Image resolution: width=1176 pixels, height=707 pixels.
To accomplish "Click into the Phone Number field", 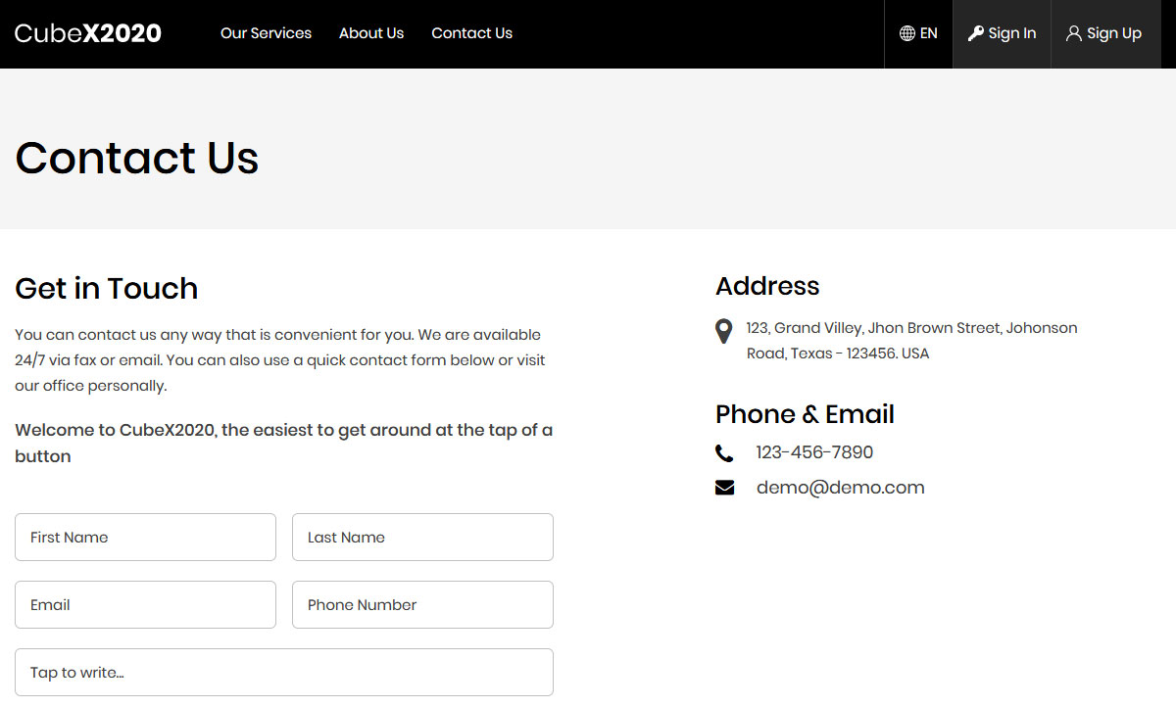I will tap(422, 605).
